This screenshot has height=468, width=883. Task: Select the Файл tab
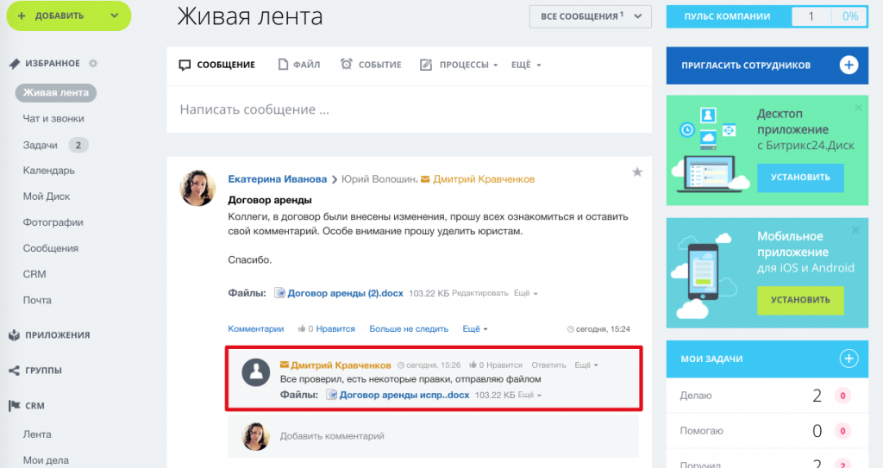299,65
